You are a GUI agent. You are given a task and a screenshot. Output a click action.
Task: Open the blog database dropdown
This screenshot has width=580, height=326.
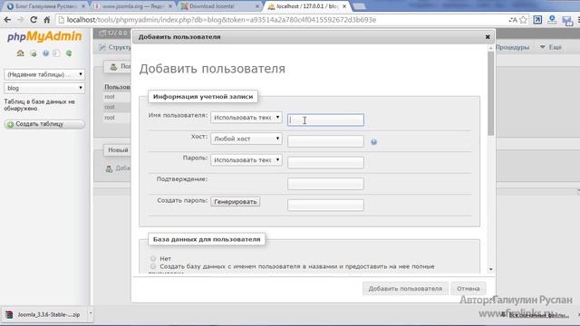click(44, 88)
